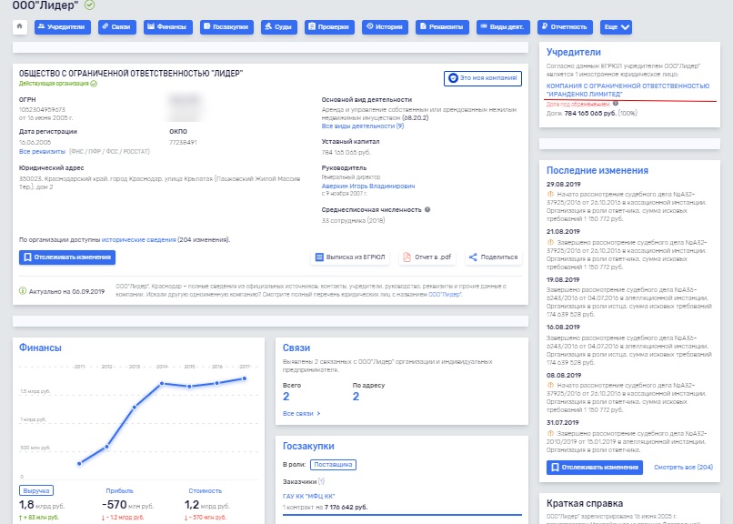
Task: Open the Реквизиты tab
Action: point(442,27)
